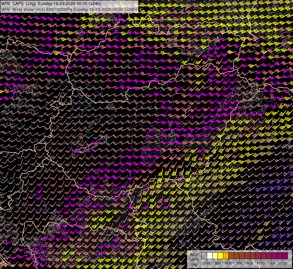Click the '1300' legend value
The width and height of the screenshot is (293, 269).
[271, 263]
